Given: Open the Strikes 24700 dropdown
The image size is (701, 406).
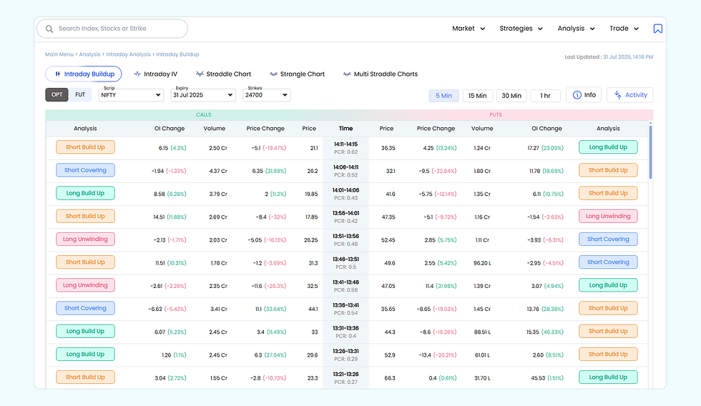Looking at the screenshot, I should coord(266,94).
